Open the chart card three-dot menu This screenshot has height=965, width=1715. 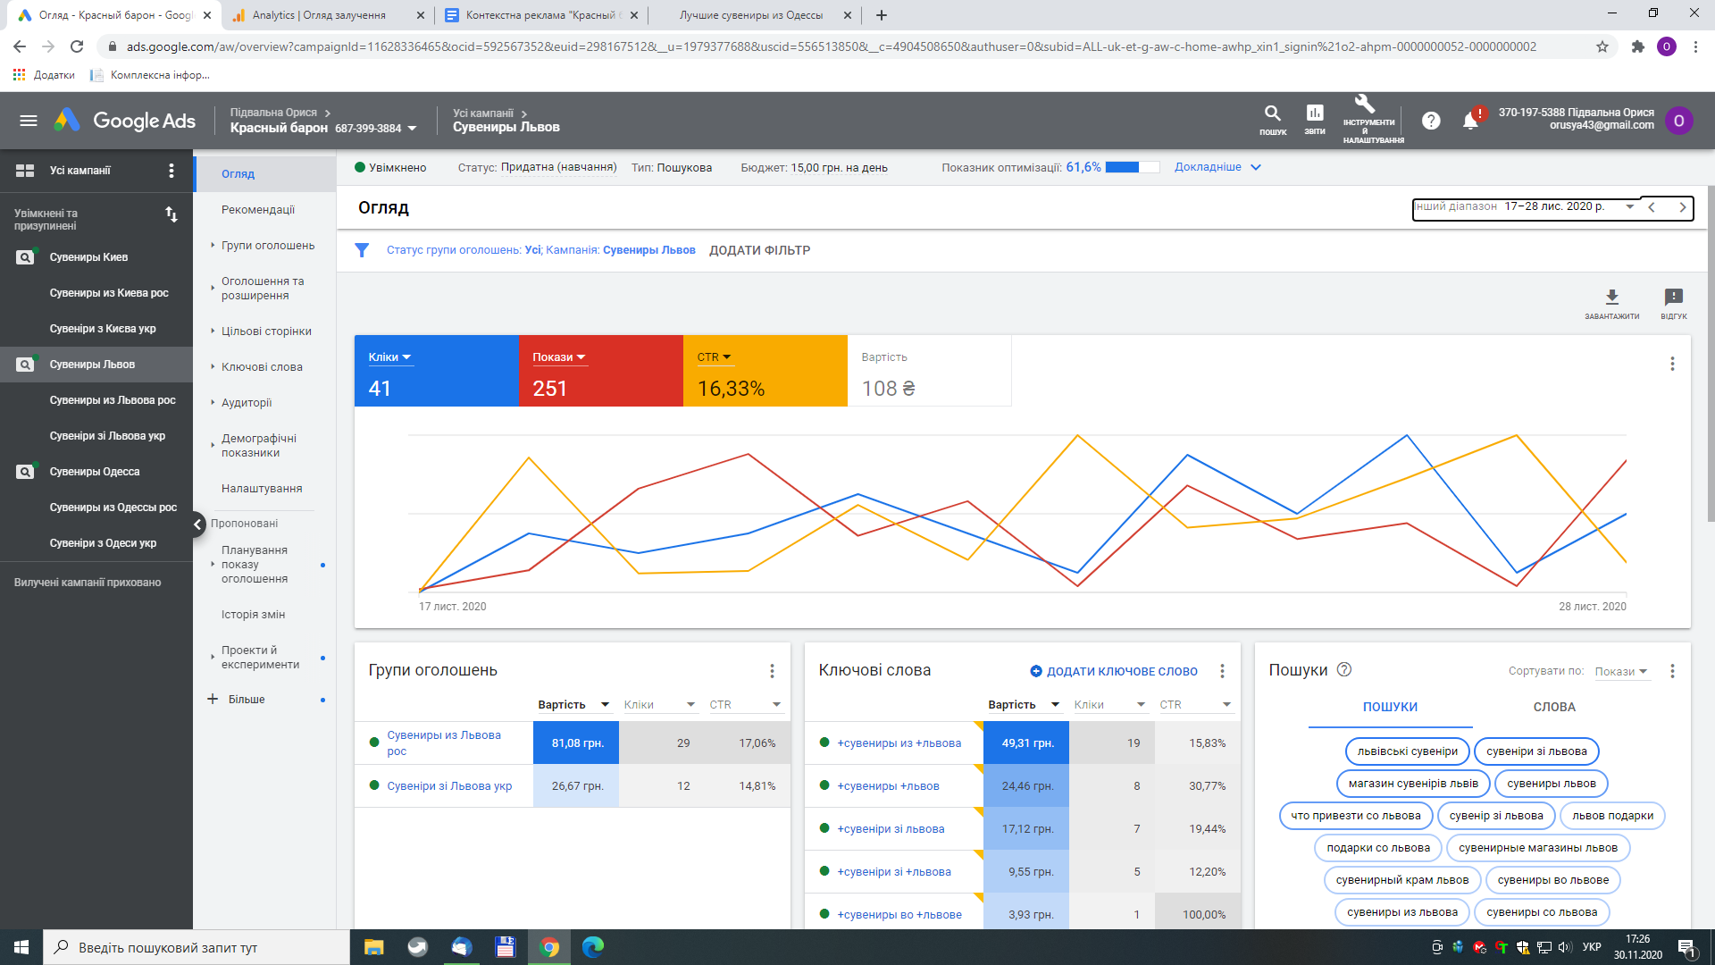click(x=1672, y=364)
